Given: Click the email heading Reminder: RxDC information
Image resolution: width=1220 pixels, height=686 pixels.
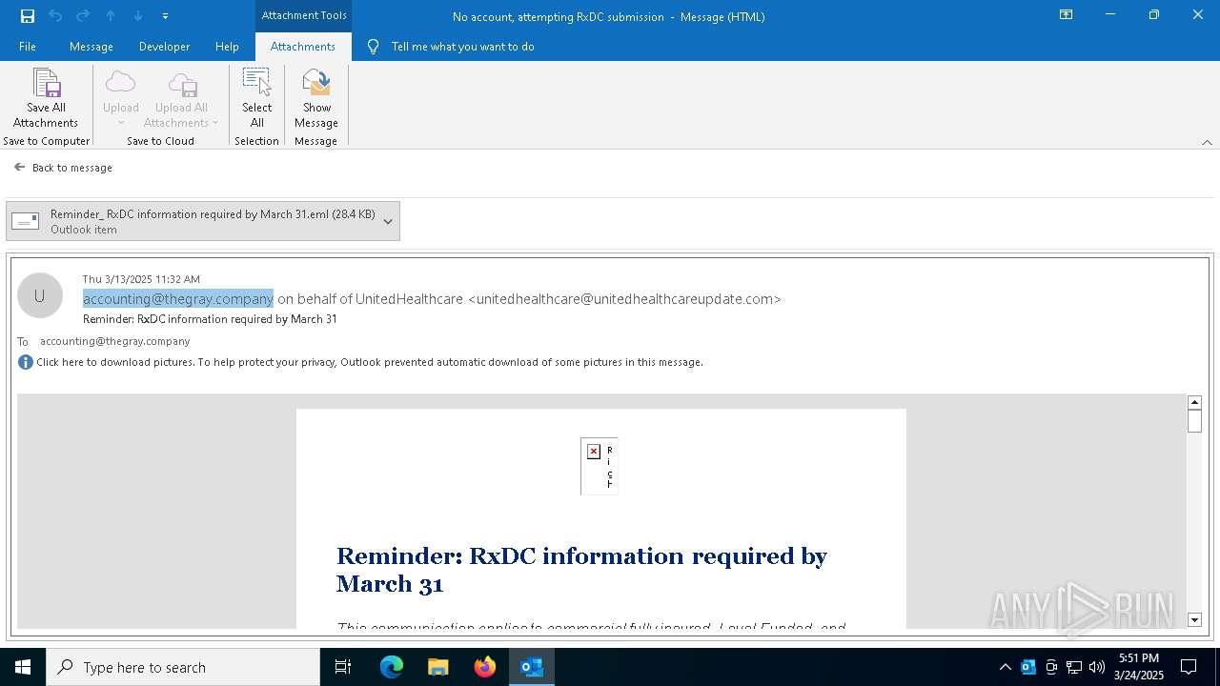Looking at the screenshot, I should pos(581,569).
